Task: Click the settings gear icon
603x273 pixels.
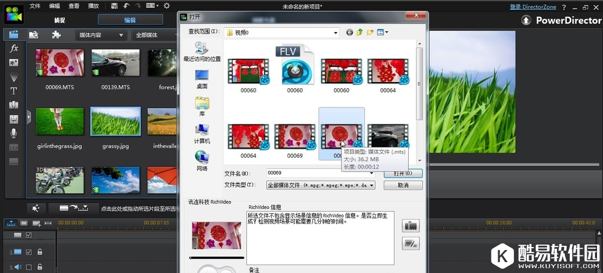Action: coord(166,6)
